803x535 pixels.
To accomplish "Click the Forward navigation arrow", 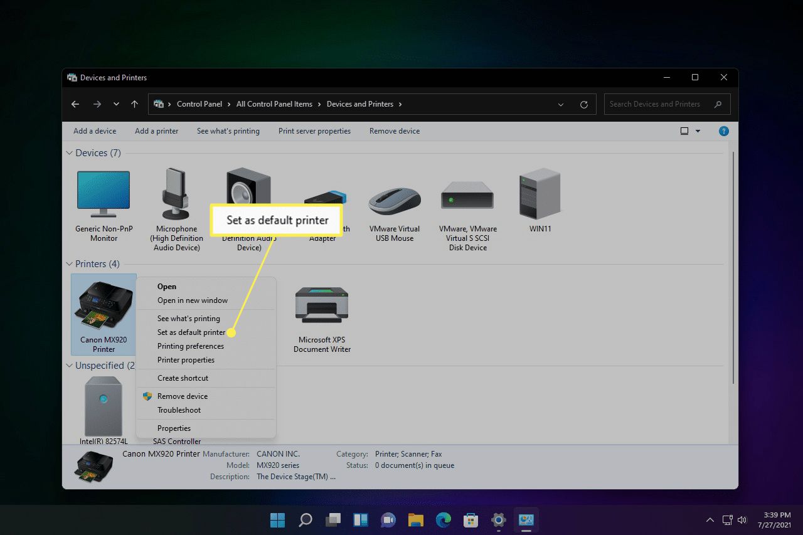I will tap(97, 104).
